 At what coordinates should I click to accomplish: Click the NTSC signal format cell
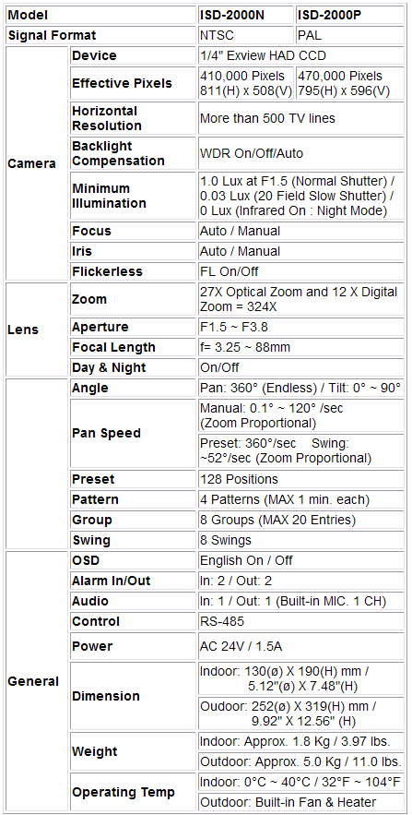point(246,35)
